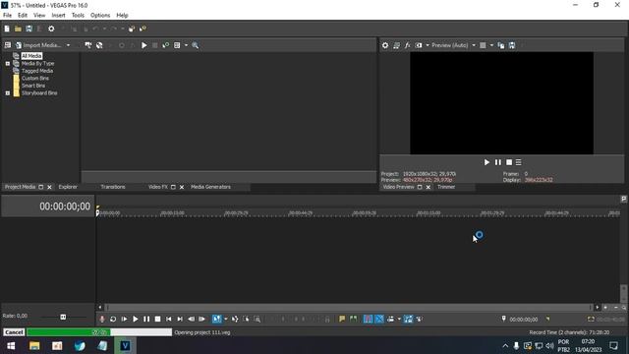Image resolution: width=629 pixels, height=354 pixels.
Task: Select the Zoom Edit tool magnifier
Action: 257,319
